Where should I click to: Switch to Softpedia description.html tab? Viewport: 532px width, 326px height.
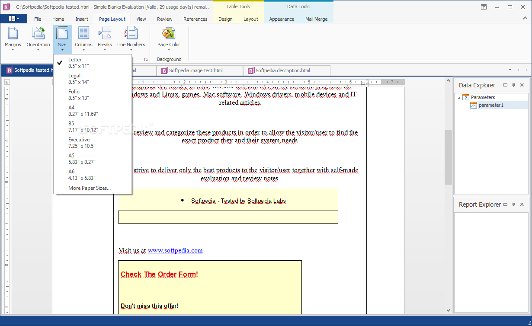click(x=287, y=70)
